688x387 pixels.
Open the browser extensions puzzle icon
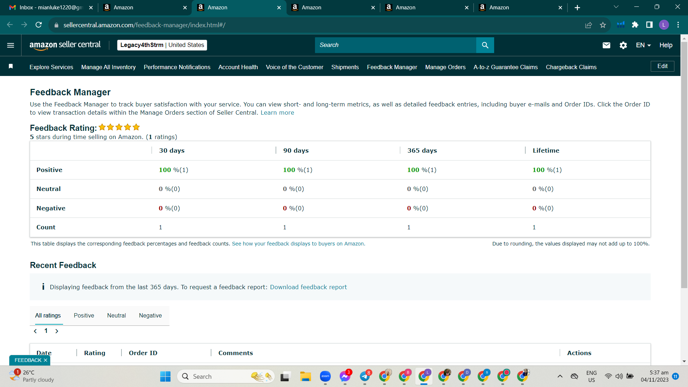click(x=635, y=25)
